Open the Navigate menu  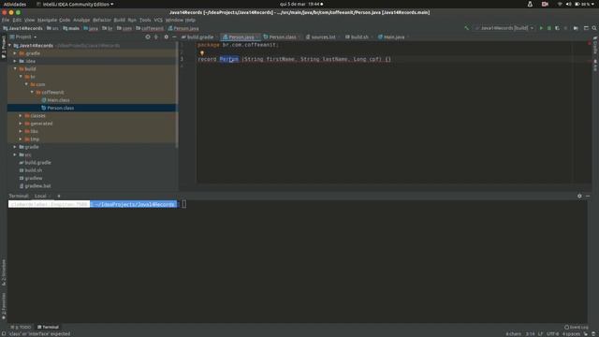coord(47,20)
